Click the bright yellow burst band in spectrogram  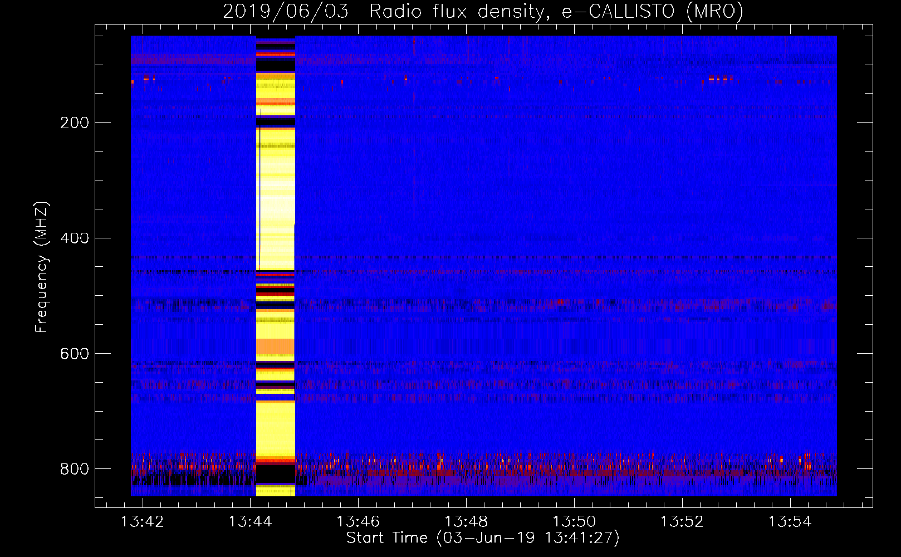[275, 266]
